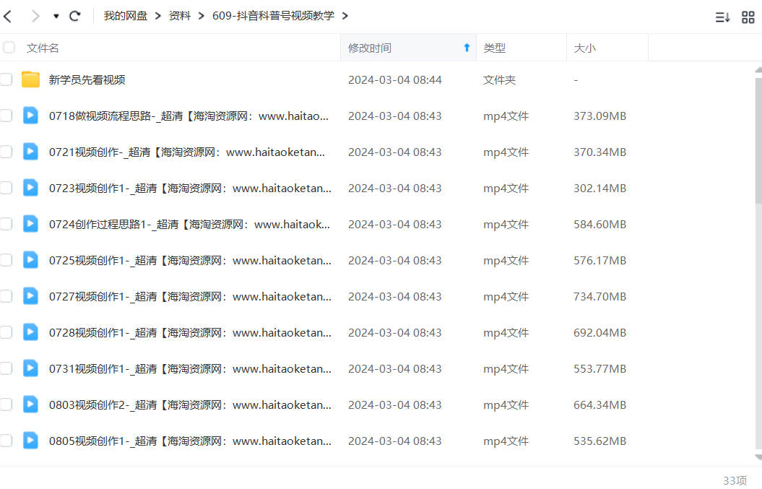Viewport: 762px width, 489px height.
Task: Open 609-抖音科普号视频教学 breadcrumb
Action: click(x=273, y=16)
